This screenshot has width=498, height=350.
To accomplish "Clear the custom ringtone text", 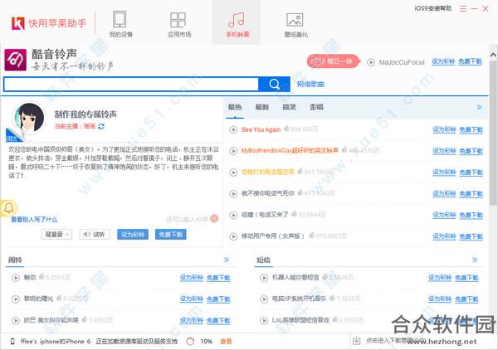I will click(214, 219).
